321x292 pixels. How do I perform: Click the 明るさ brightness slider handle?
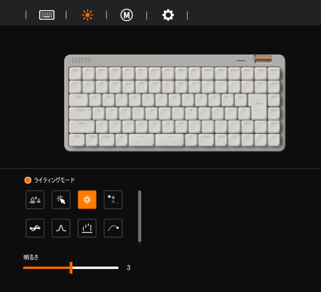pyautogui.click(x=71, y=267)
